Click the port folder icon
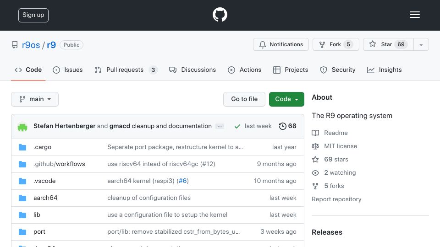Image resolution: width=440 pixels, height=247 pixels. pyautogui.click(x=22, y=232)
